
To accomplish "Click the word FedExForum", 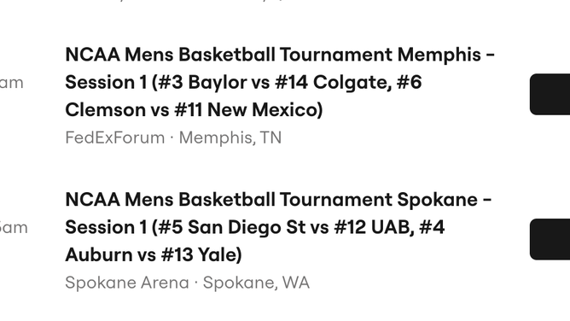I will click(x=115, y=137).
